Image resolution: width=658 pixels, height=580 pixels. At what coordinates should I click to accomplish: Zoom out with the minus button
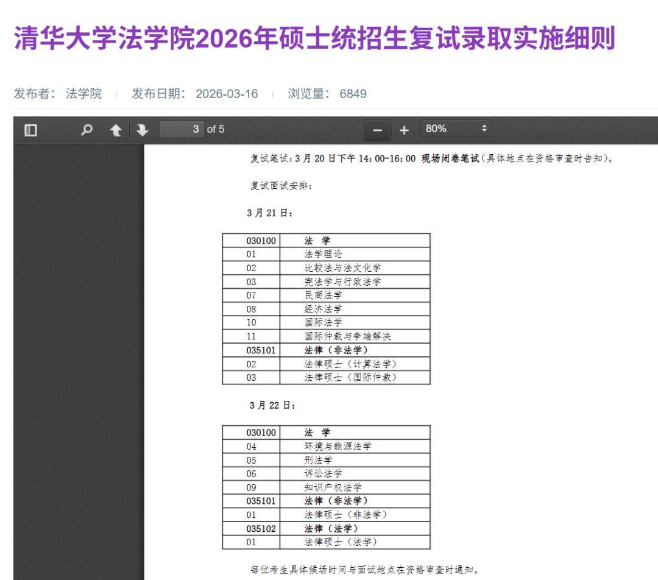click(x=377, y=130)
